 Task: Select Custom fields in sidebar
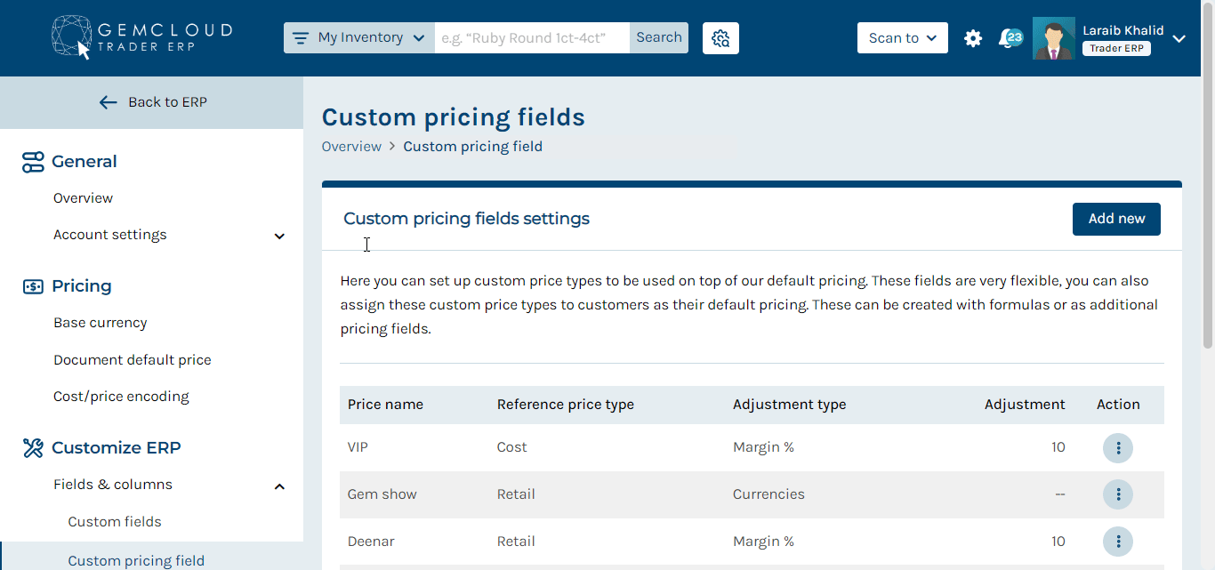click(x=115, y=522)
